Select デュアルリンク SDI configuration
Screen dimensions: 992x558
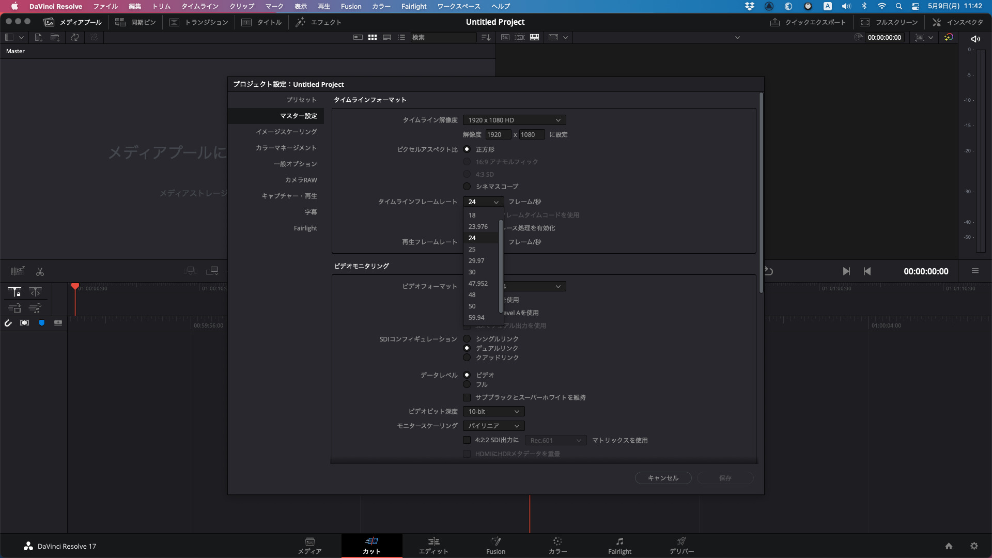pyautogui.click(x=467, y=348)
